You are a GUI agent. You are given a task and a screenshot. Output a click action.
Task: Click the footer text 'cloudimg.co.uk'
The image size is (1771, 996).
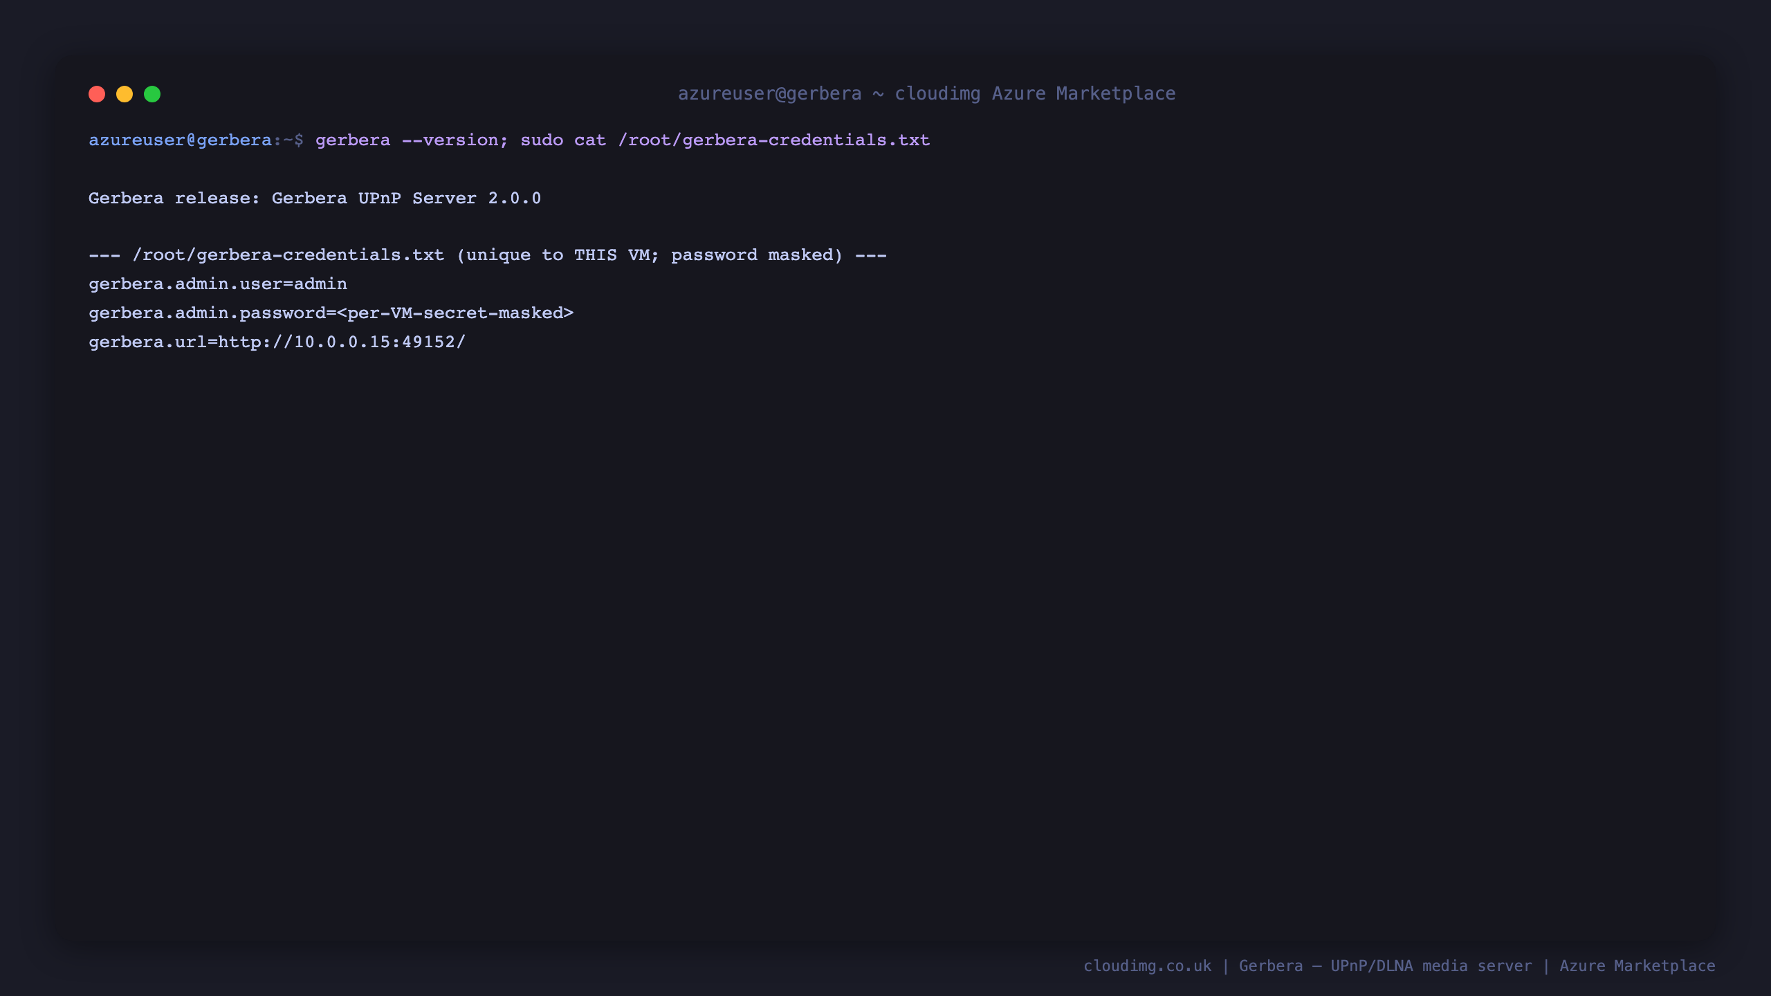coord(1147,966)
